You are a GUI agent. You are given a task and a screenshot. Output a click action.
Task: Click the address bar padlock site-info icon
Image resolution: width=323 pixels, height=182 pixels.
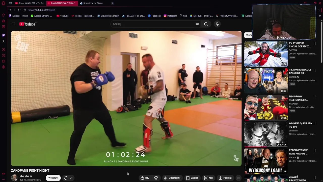[x=25, y=10]
